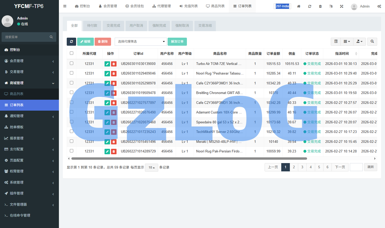Toggle fullscreen with the expand icon
The height and width of the screenshot is (228, 385).
click(x=341, y=6)
